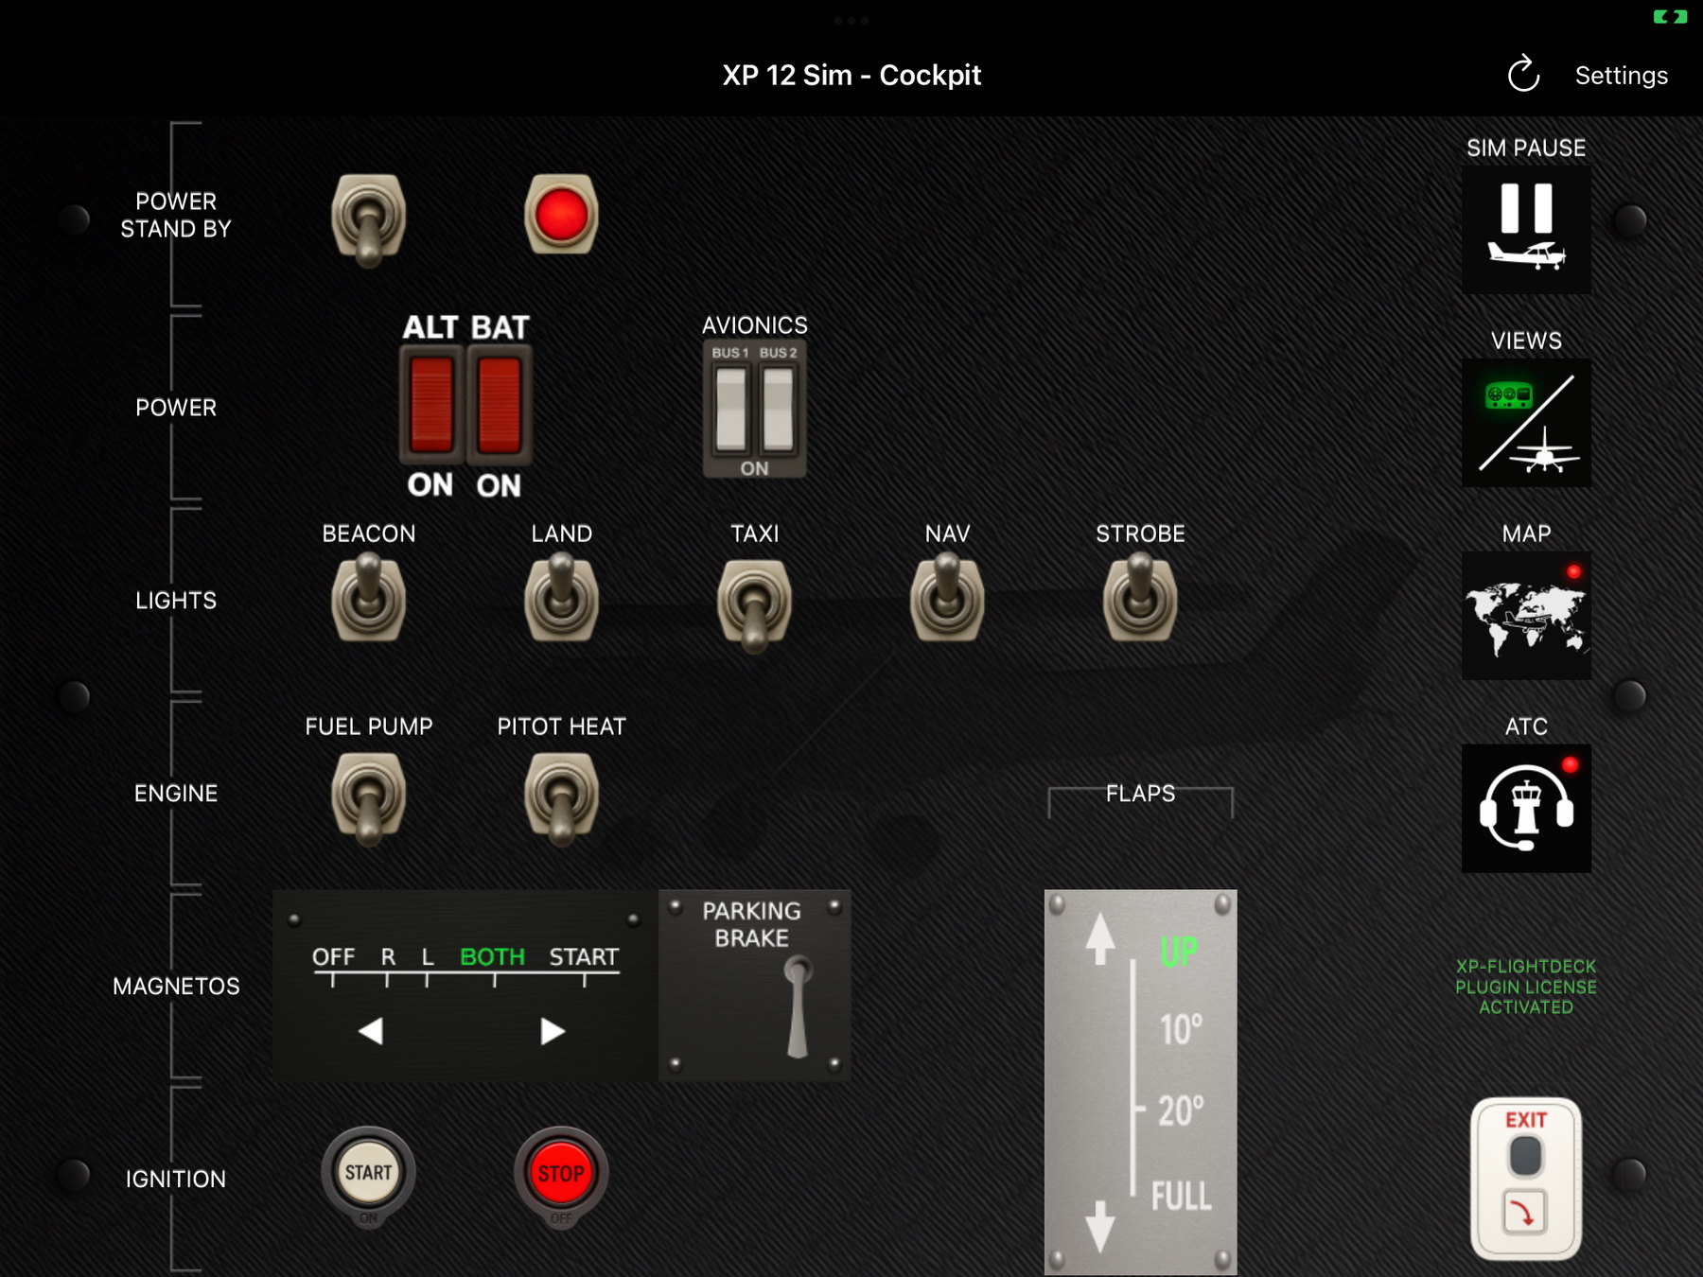
Task: Toggle the PITOT HEAT switch
Action: click(561, 797)
